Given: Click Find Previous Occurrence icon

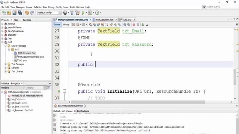Looking at the screenshot, I should click(x=94, y=25).
